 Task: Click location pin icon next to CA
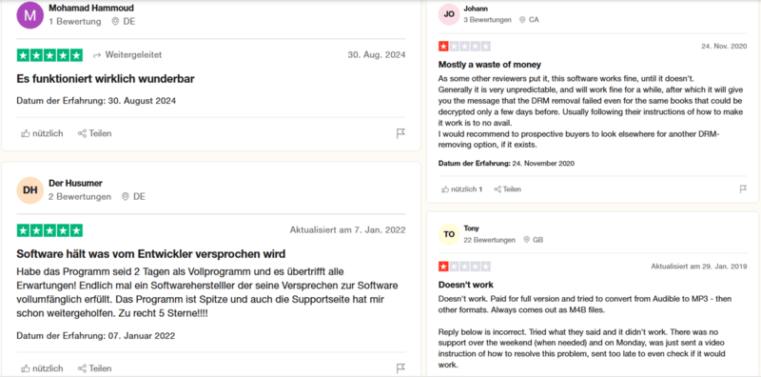522,20
